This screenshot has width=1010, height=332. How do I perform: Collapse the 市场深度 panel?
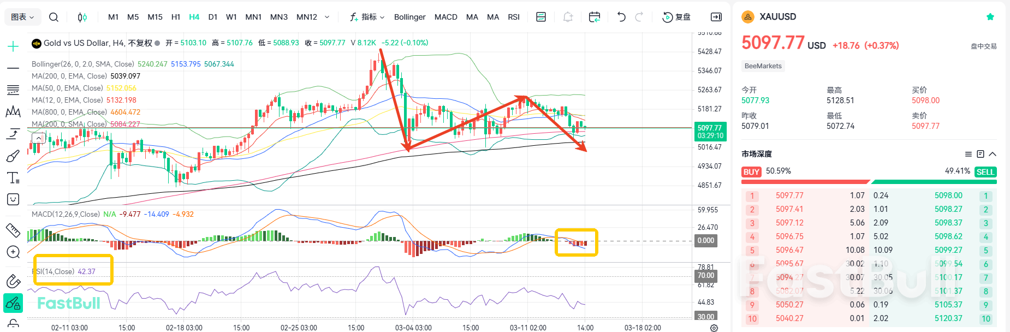click(993, 154)
